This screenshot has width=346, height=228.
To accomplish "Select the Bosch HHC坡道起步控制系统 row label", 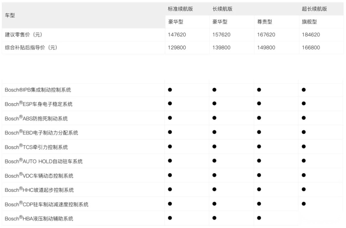I will 39,189.
